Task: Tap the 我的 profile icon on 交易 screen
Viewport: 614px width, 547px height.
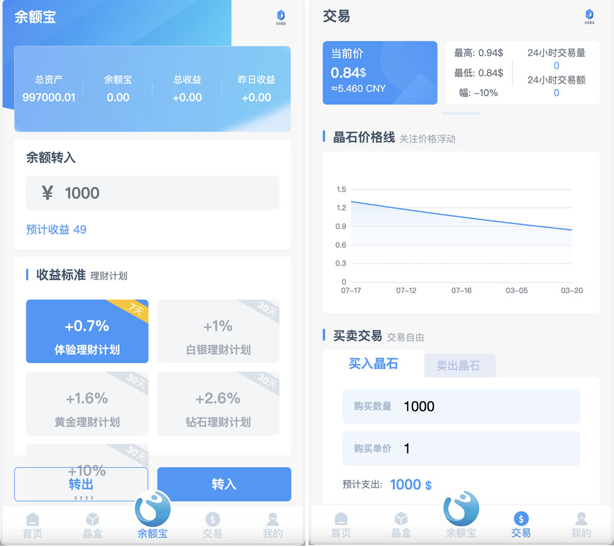Action: [581, 520]
